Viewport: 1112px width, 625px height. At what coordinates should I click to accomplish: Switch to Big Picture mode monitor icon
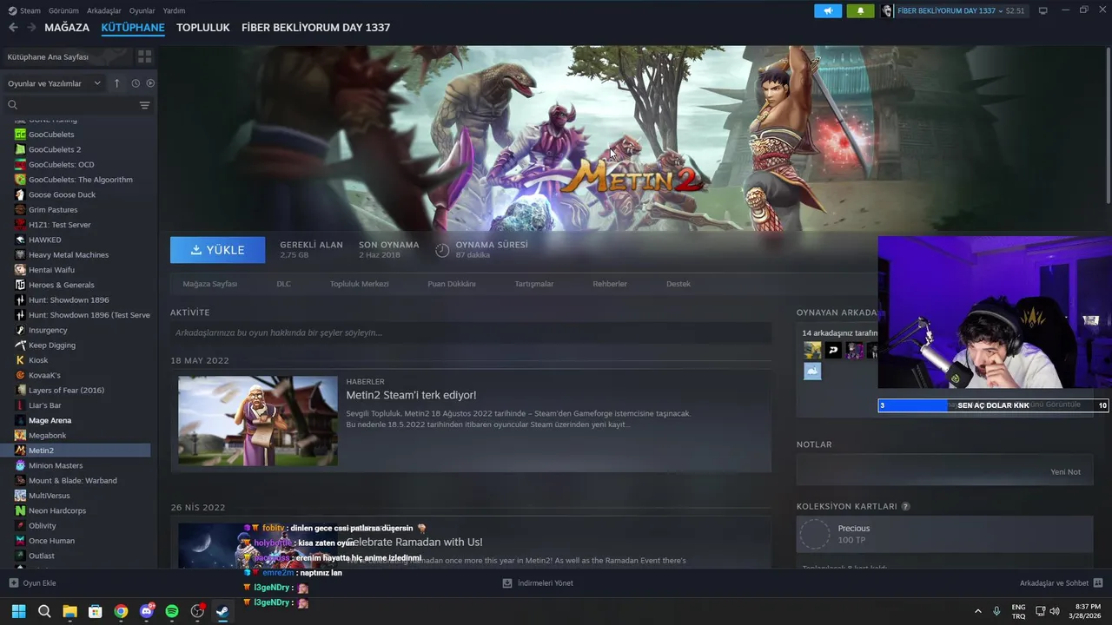[1043, 10]
